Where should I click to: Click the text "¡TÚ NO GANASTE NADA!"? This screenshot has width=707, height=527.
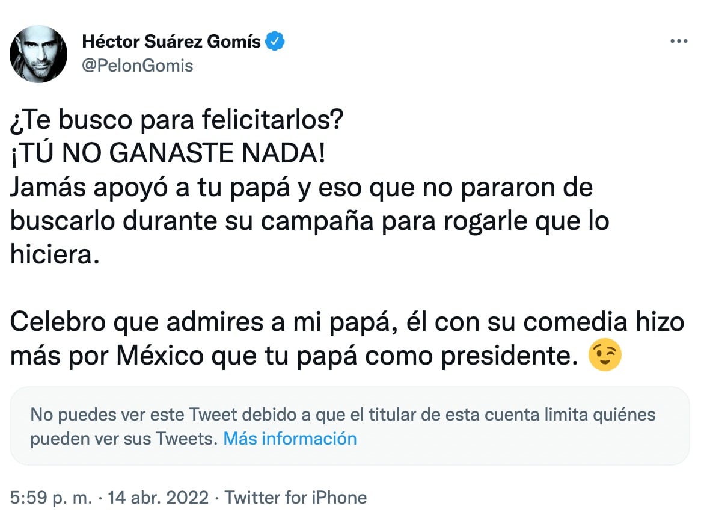click(x=168, y=154)
